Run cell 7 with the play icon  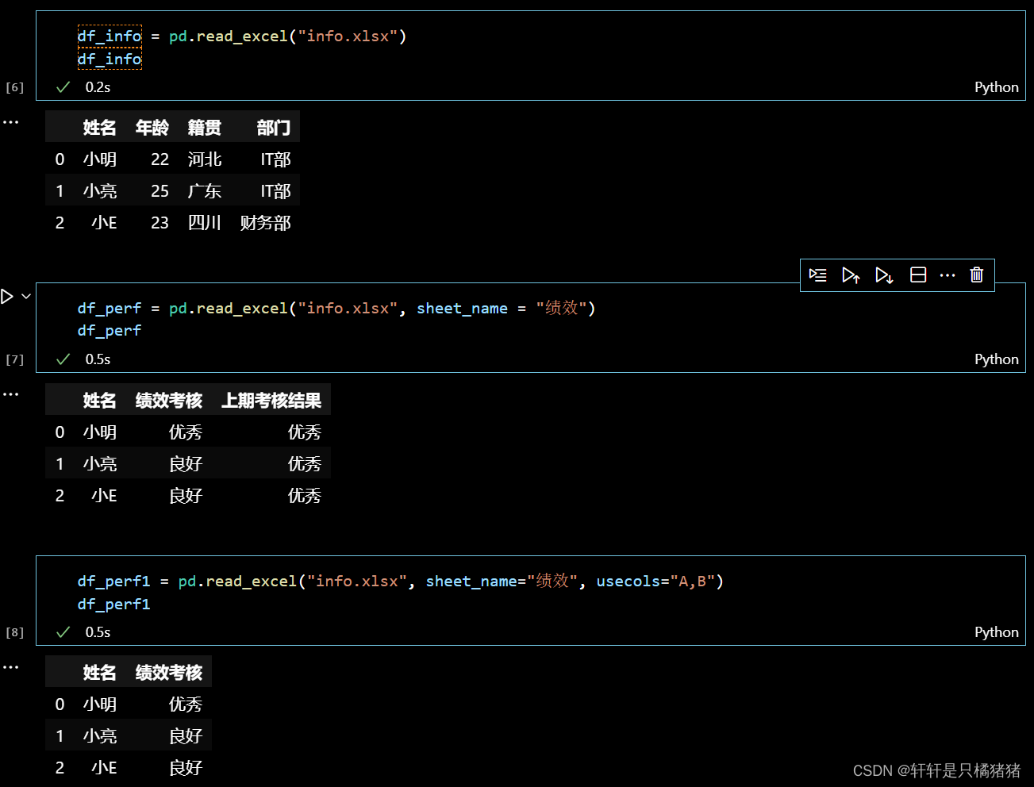click(7, 297)
